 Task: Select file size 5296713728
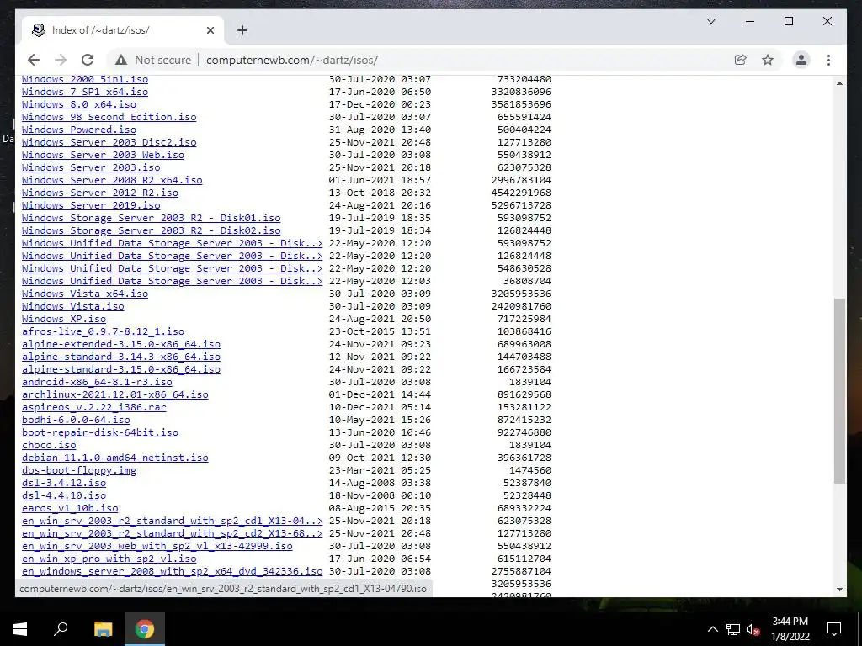[521, 205]
